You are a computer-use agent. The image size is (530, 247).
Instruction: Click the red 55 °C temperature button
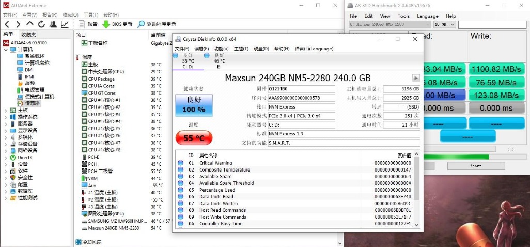[194, 138]
